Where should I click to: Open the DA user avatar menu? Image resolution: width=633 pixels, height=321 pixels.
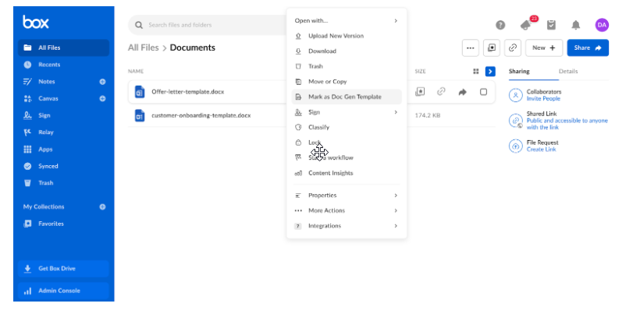pyautogui.click(x=602, y=25)
